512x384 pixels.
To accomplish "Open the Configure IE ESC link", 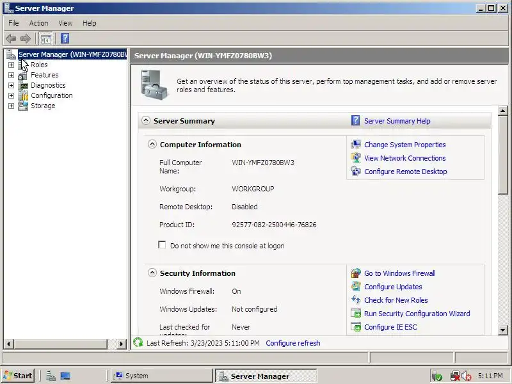I will 390,327.
